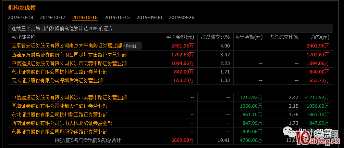Open 中信建投 长沙芙蓉中路 seller row with 1213.92万
This screenshot has height=148, width=344.
point(69,97)
